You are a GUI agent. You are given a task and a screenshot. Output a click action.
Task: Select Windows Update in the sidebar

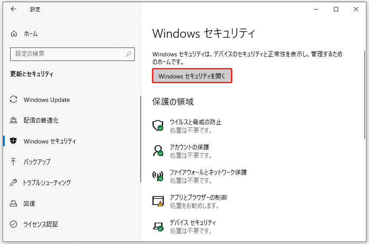pyautogui.click(x=46, y=100)
